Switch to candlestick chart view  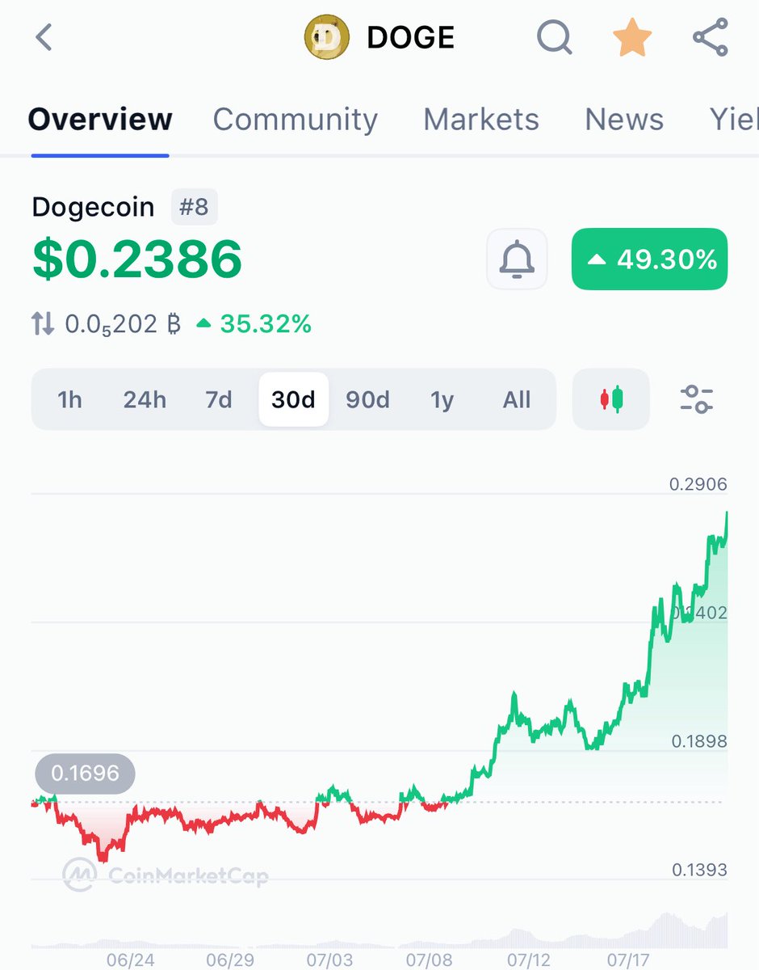[x=611, y=399]
